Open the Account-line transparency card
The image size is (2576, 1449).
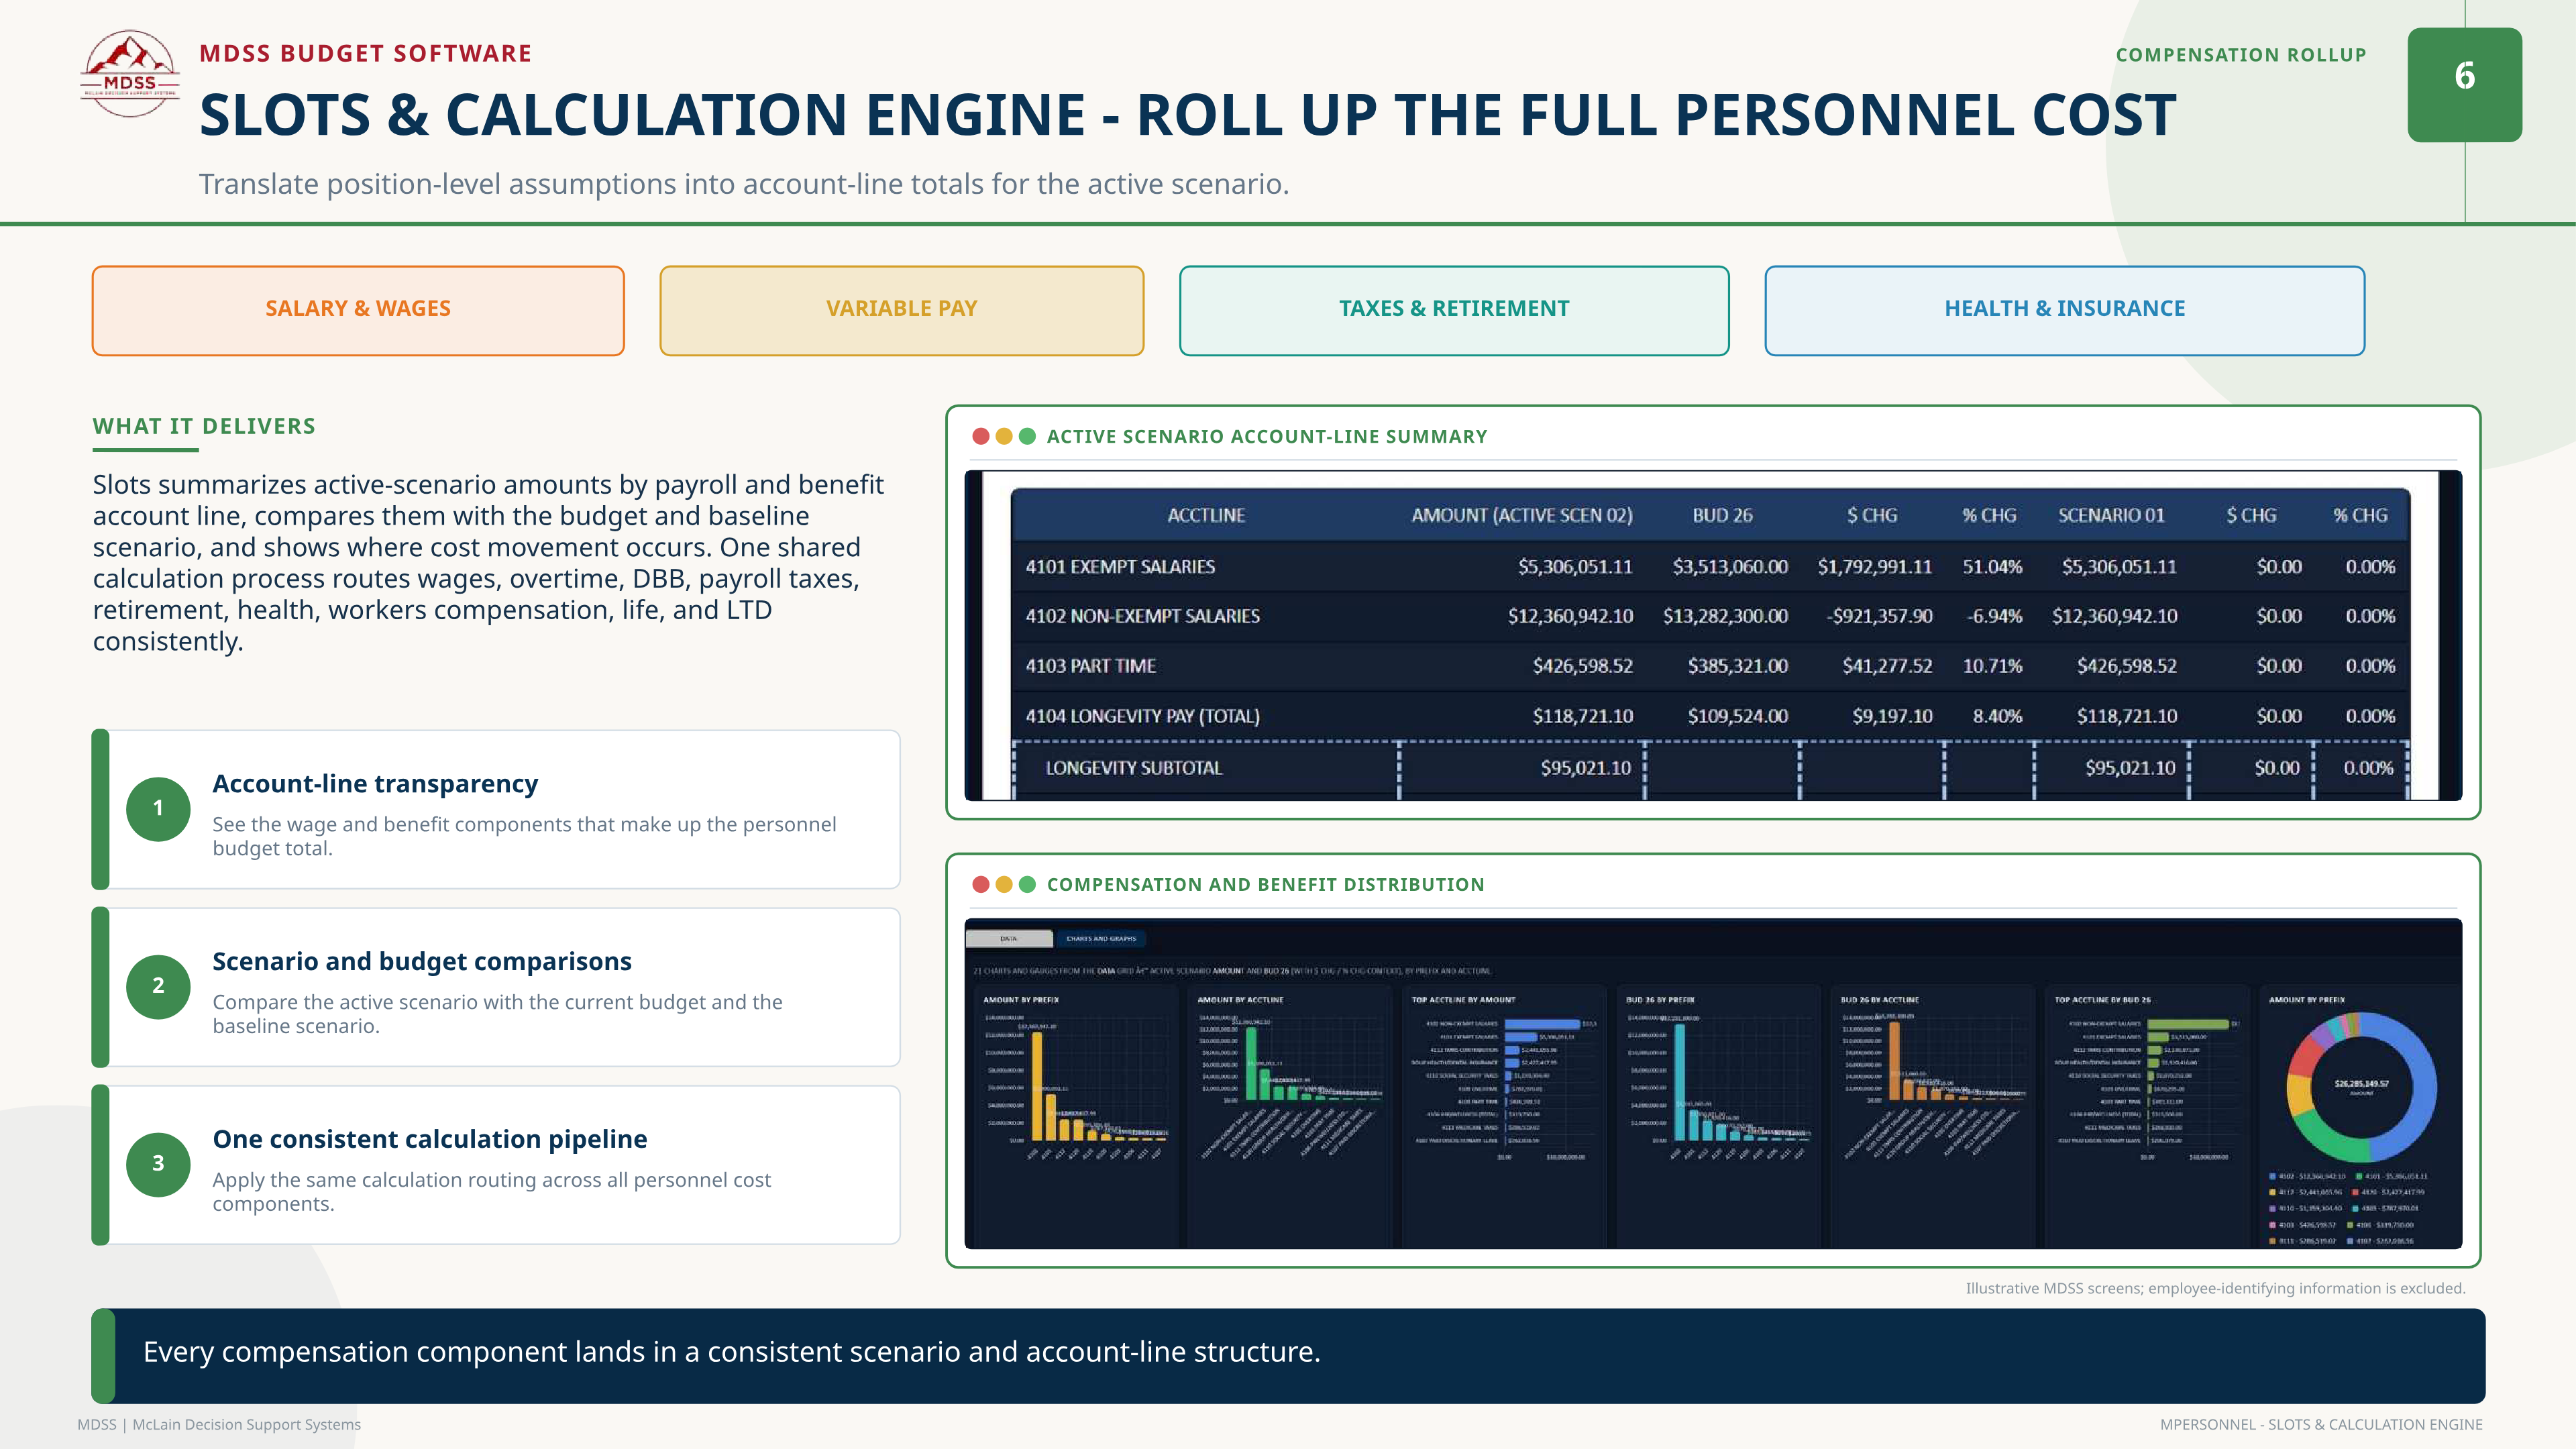click(496, 809)
